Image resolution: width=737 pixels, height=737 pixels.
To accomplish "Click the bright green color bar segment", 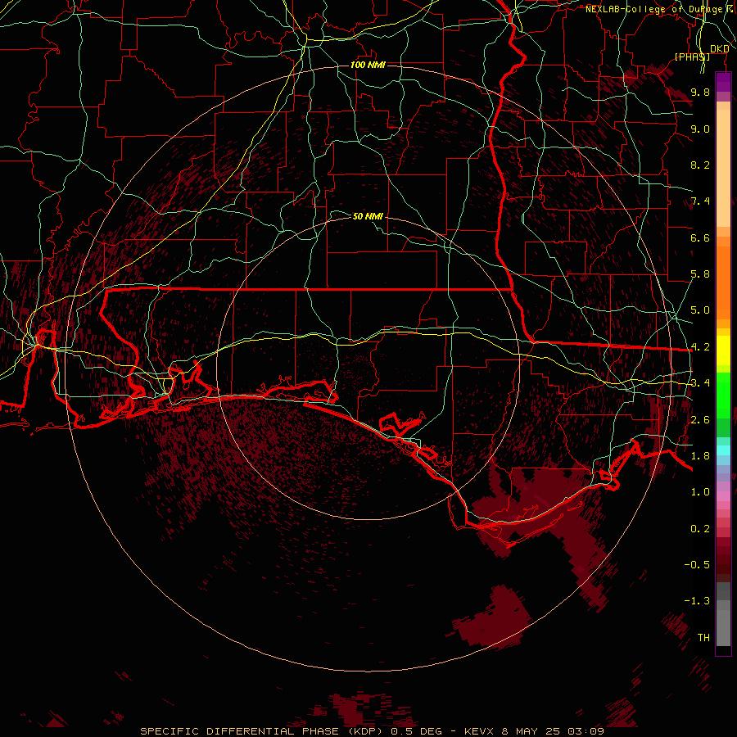I will click(x=723, y=396).
